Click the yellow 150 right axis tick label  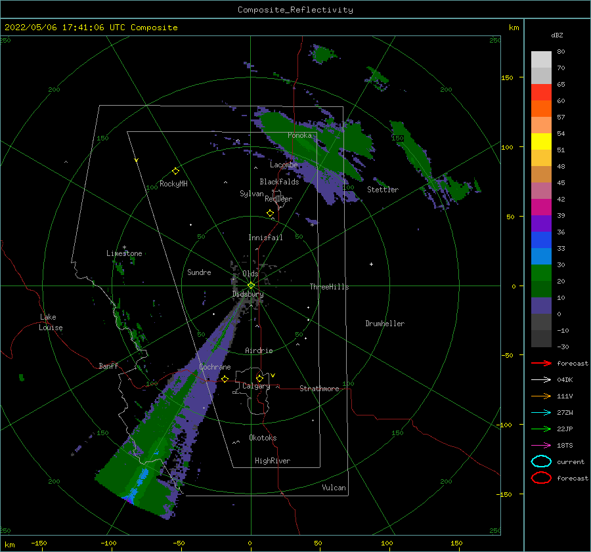tap(507, 77)
